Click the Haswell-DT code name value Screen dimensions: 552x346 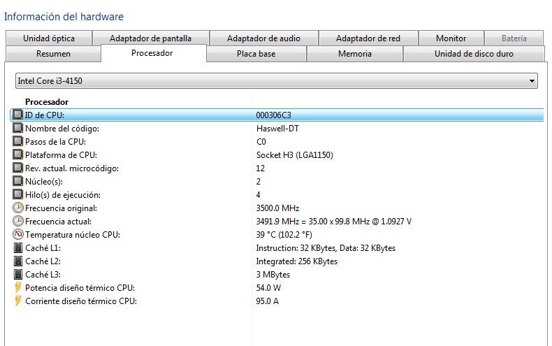pos(277,129)
